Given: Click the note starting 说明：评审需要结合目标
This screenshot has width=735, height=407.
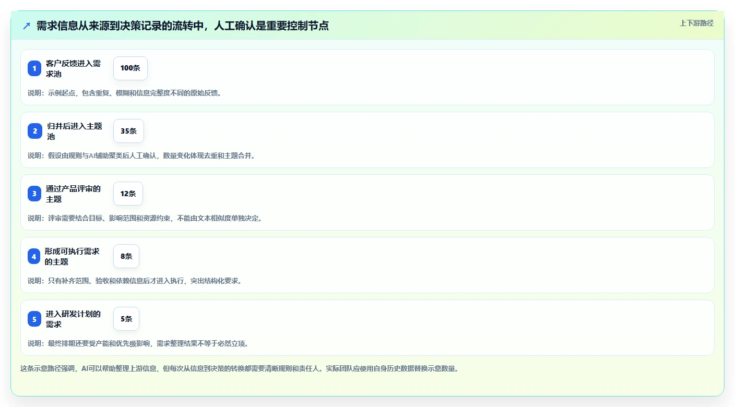Looking at the screenshot, I should (146, 218).
